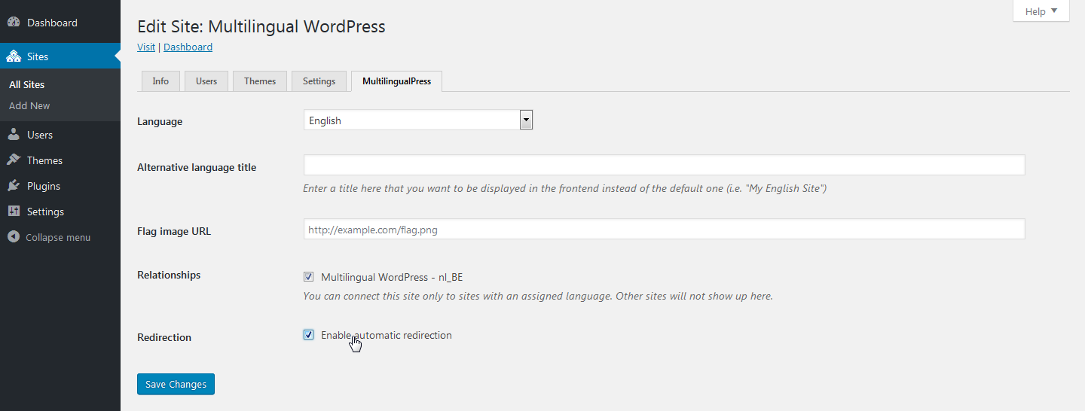Open the Language dropdown showing English

pyautogui.click(x=418, y=120)
